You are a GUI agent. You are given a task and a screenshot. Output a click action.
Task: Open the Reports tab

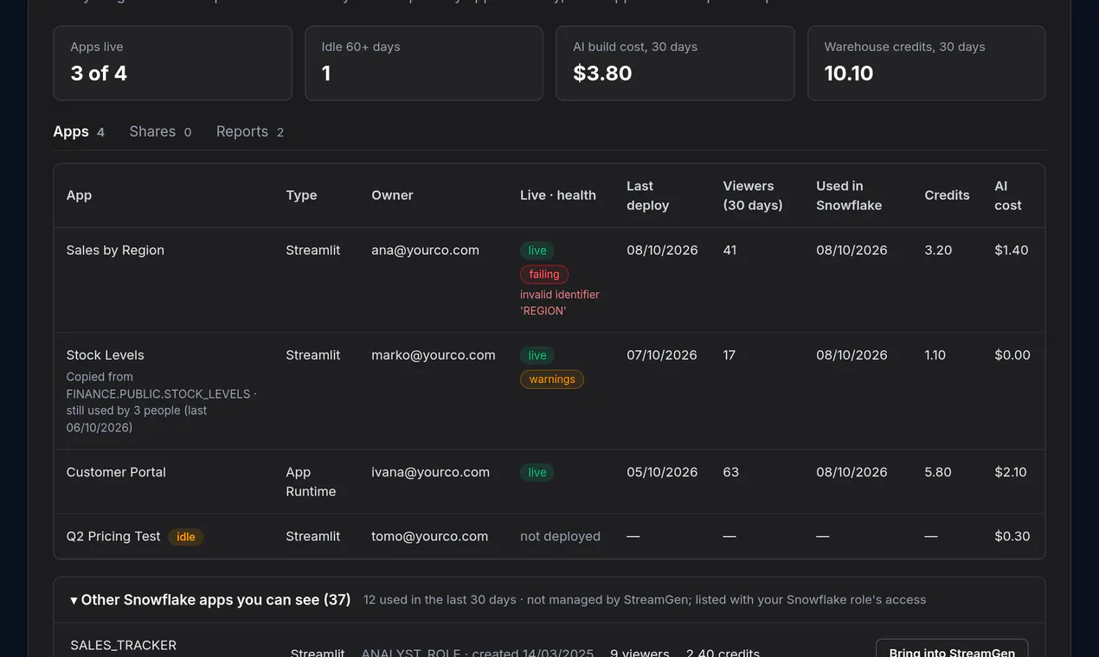(x=250, y=131)
